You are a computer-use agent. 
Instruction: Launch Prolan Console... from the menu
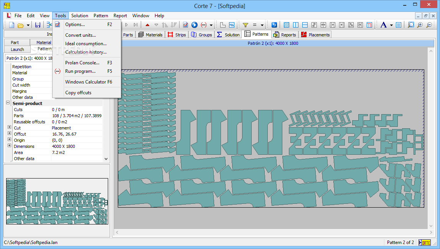pyautogui.click(x=87, y=63)
